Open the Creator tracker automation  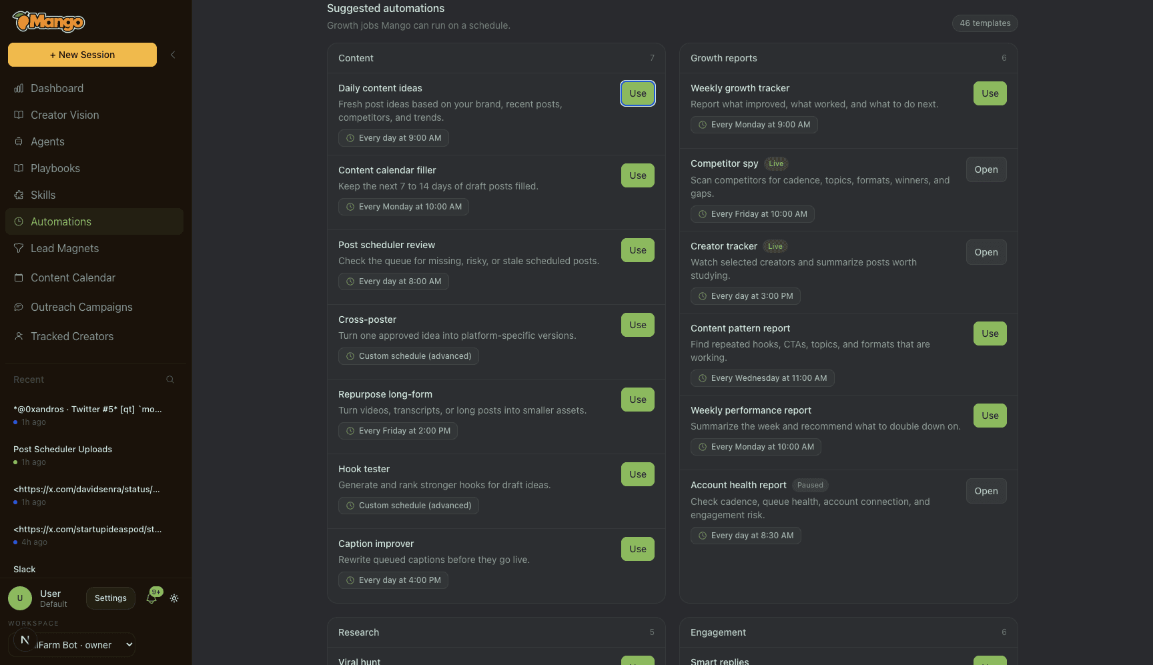click(986, 252)
